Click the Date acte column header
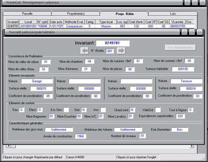The width and height of the screenshot is (208, 162). click(x=56, y=22)
